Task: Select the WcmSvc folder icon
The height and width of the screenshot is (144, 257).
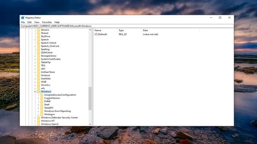Action: coord(39,85)
